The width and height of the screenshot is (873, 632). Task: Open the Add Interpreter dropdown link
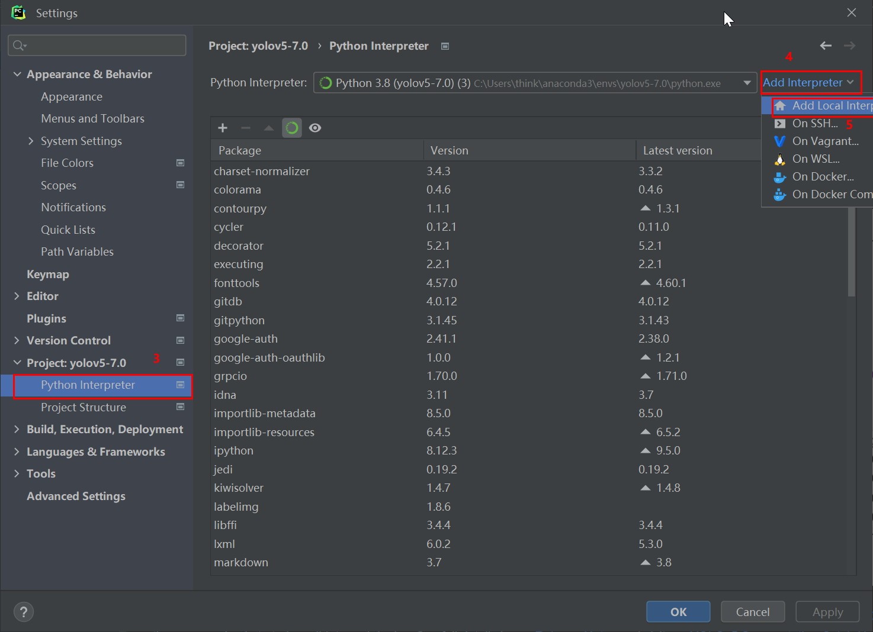808,82
